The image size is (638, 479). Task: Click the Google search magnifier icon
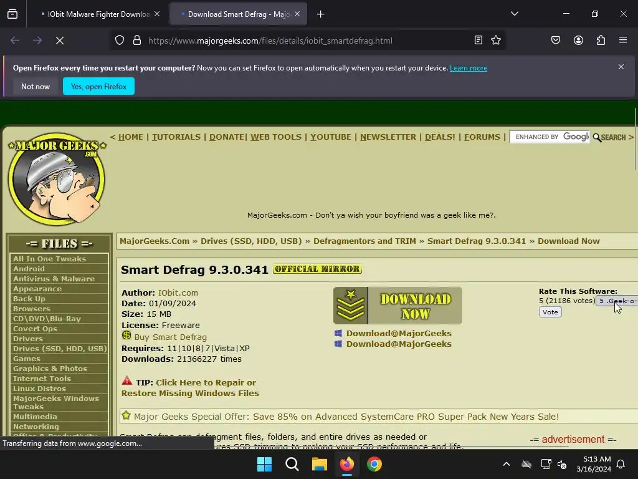point(597,137)
